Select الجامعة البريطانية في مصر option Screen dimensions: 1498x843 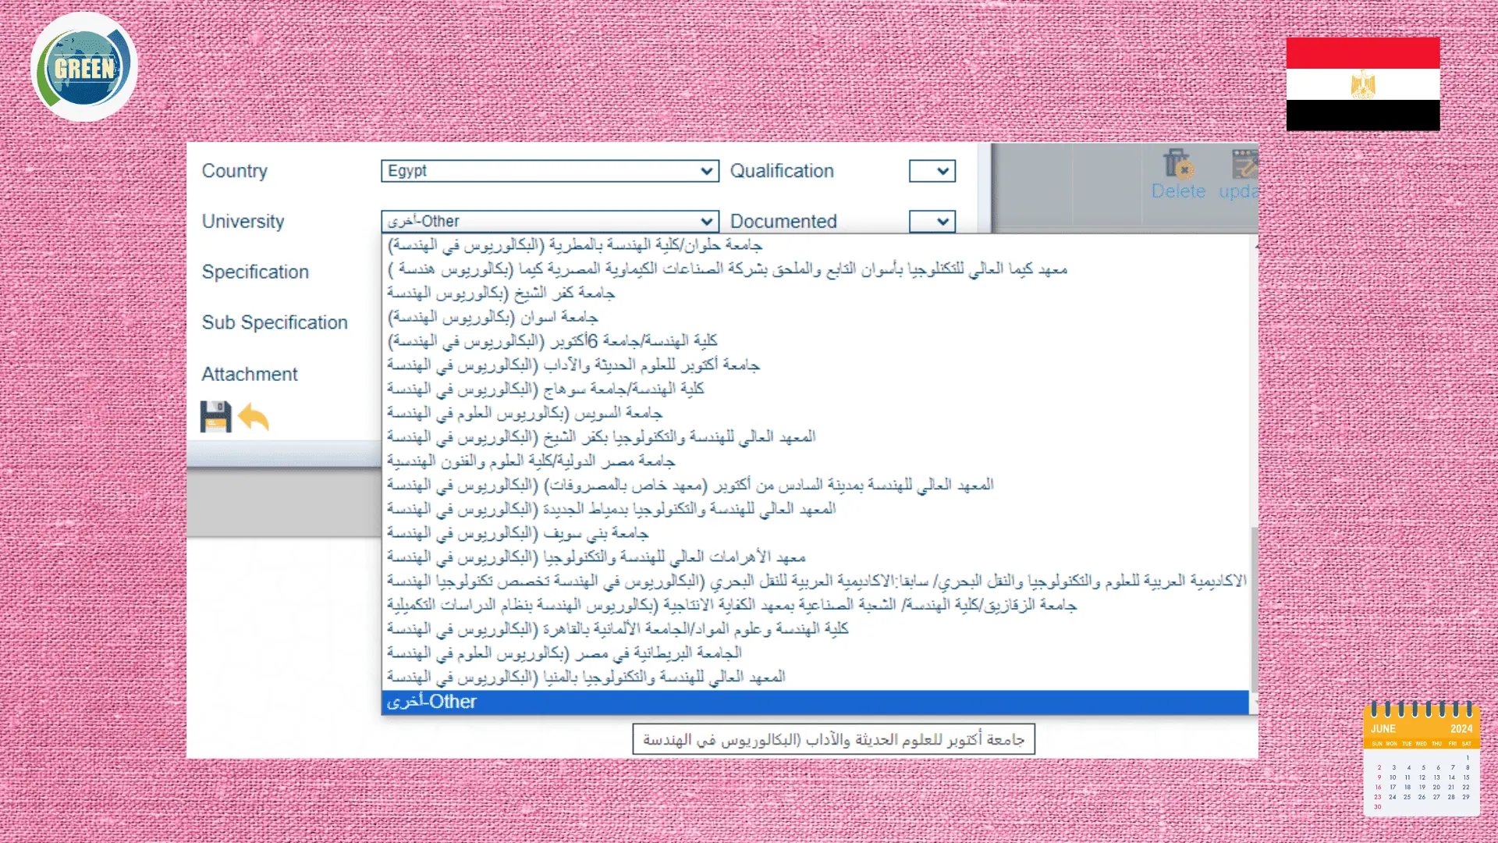click(x=564, y=653)
